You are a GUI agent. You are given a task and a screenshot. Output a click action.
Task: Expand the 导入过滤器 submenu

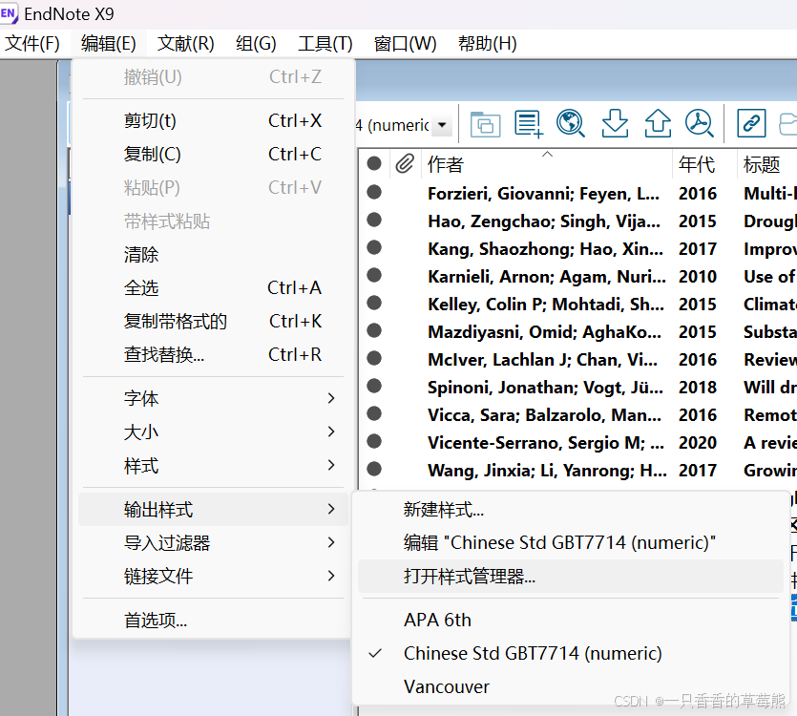pos(214,542)
